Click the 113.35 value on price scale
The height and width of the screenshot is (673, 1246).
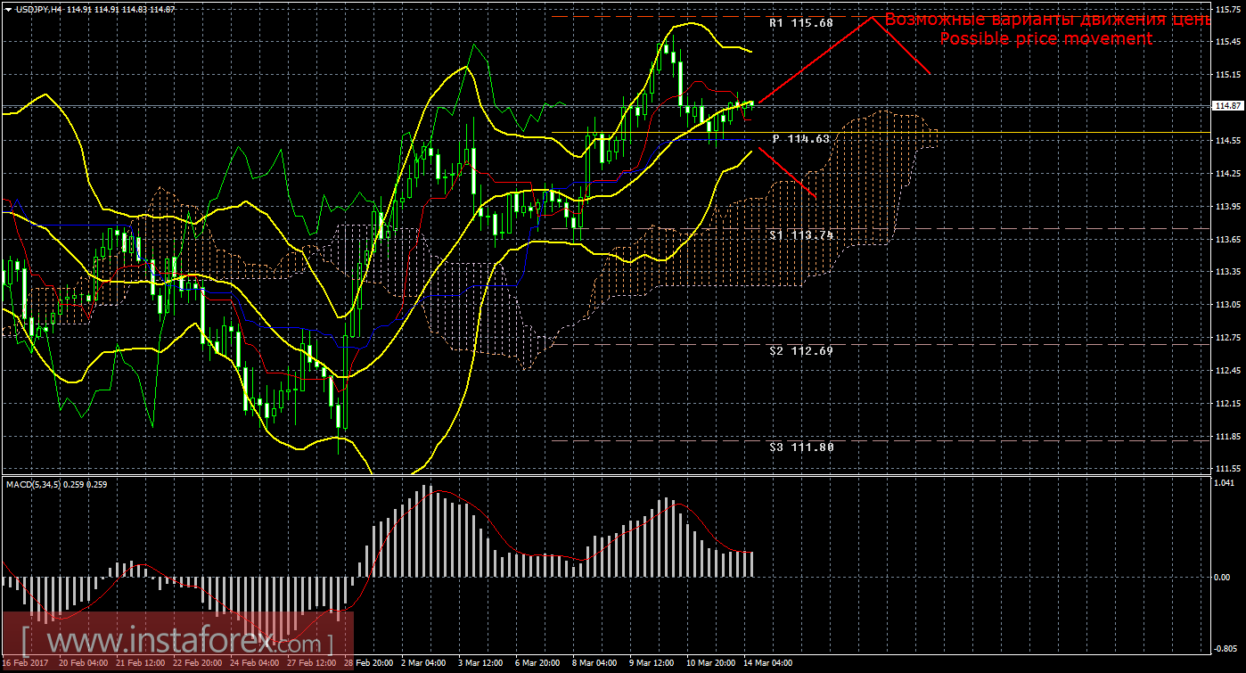tap(1228, 272)
